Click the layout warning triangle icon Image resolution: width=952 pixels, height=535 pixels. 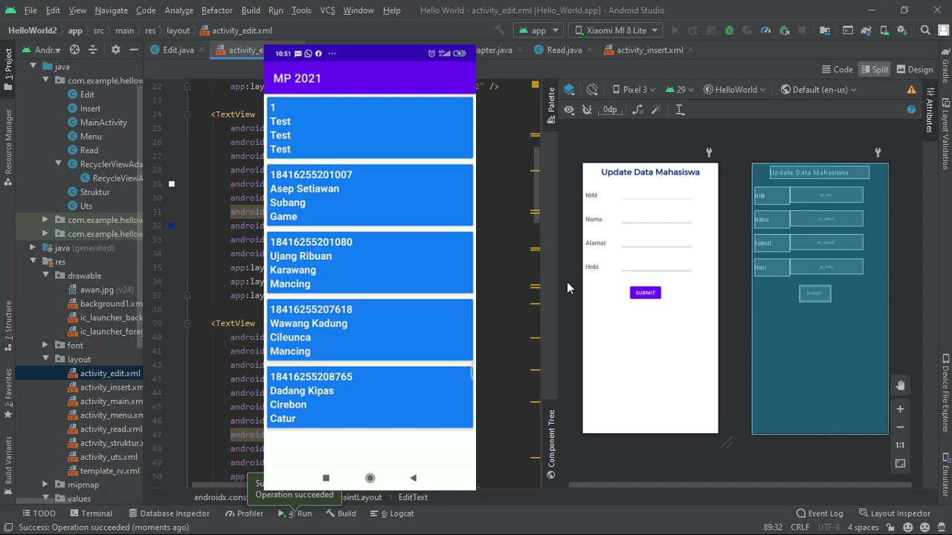[911, 89]
